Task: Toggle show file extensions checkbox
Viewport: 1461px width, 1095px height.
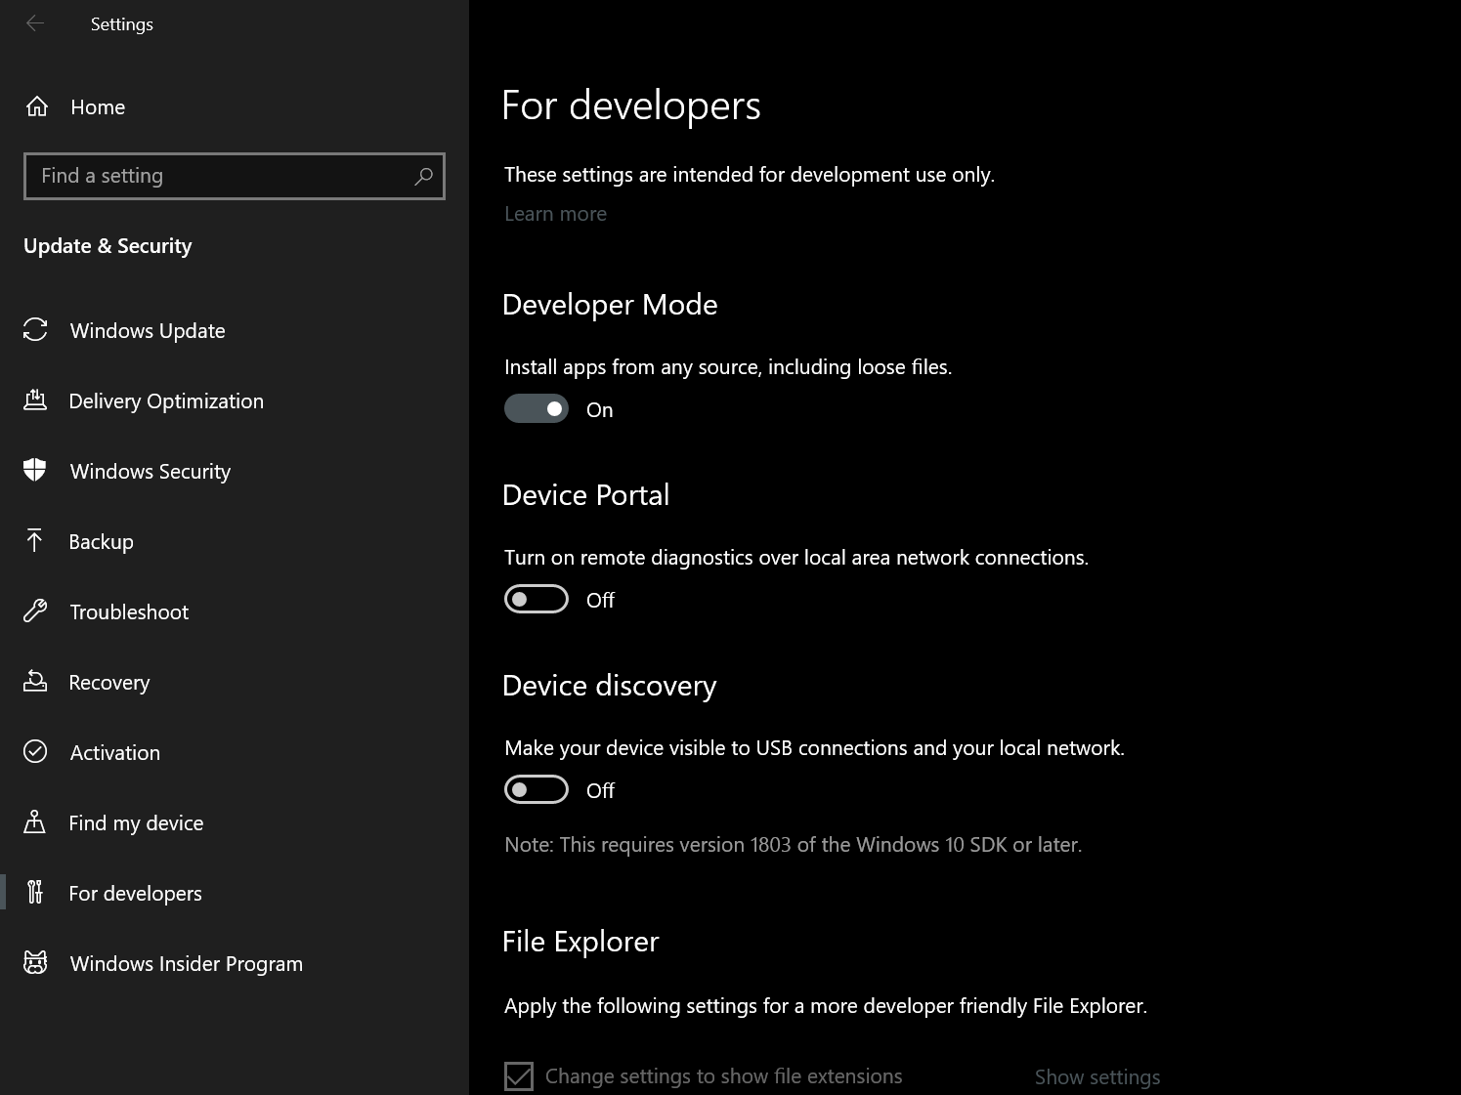Action: [x=519, y=1076]
